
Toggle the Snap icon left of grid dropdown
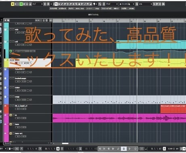coord(104,4)
